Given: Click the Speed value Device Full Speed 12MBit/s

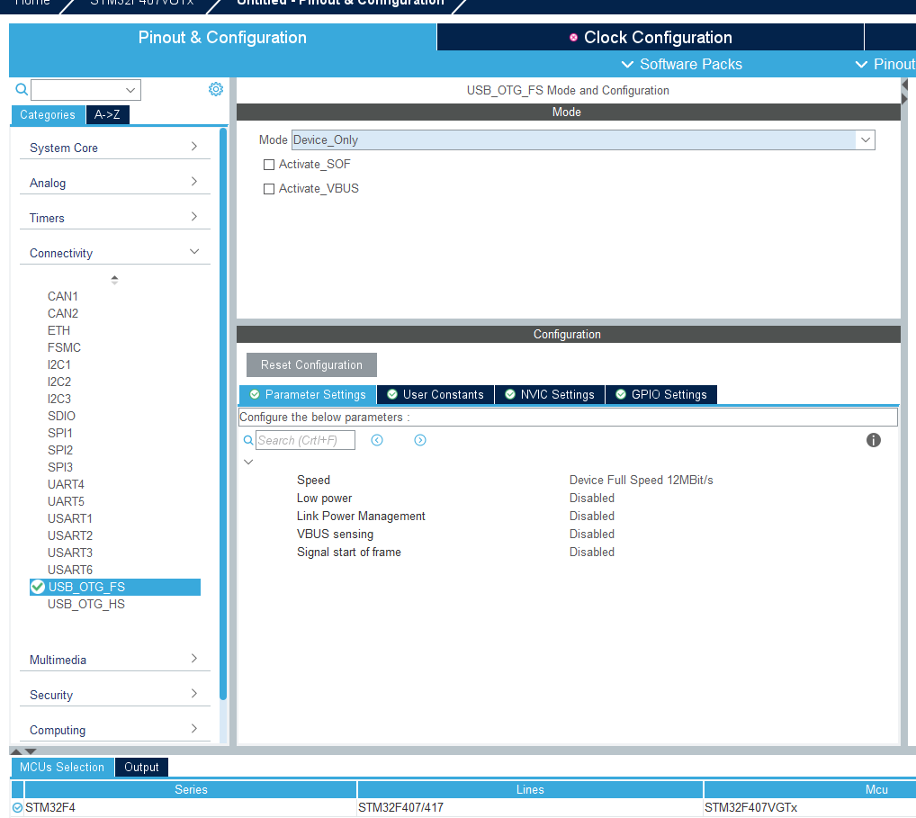Looking at the screenshot, I should tap(641, 480).
